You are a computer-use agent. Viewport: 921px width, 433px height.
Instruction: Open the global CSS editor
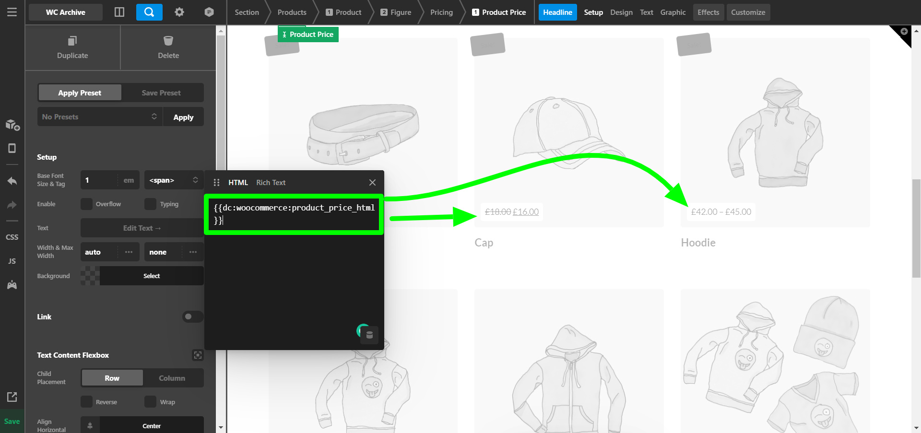point(12,237)
